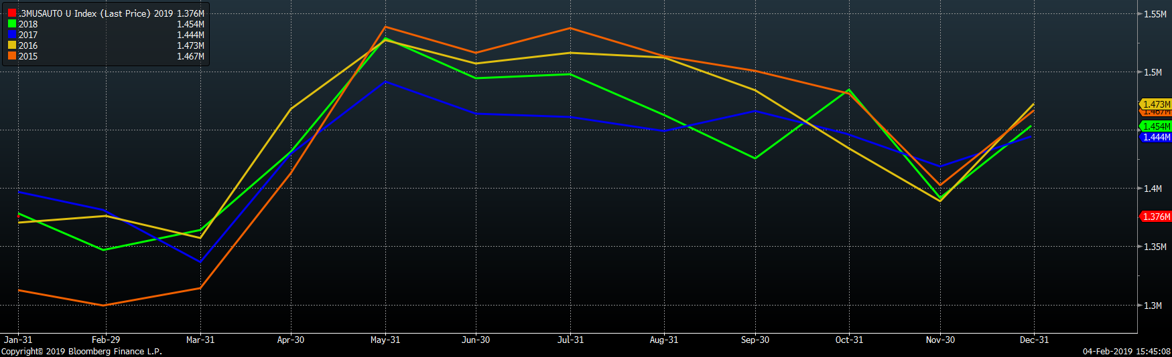This screenshot has width=1172, height=357.
Task: Click the red 1.376M price tag
Action: pos(1156,217)
